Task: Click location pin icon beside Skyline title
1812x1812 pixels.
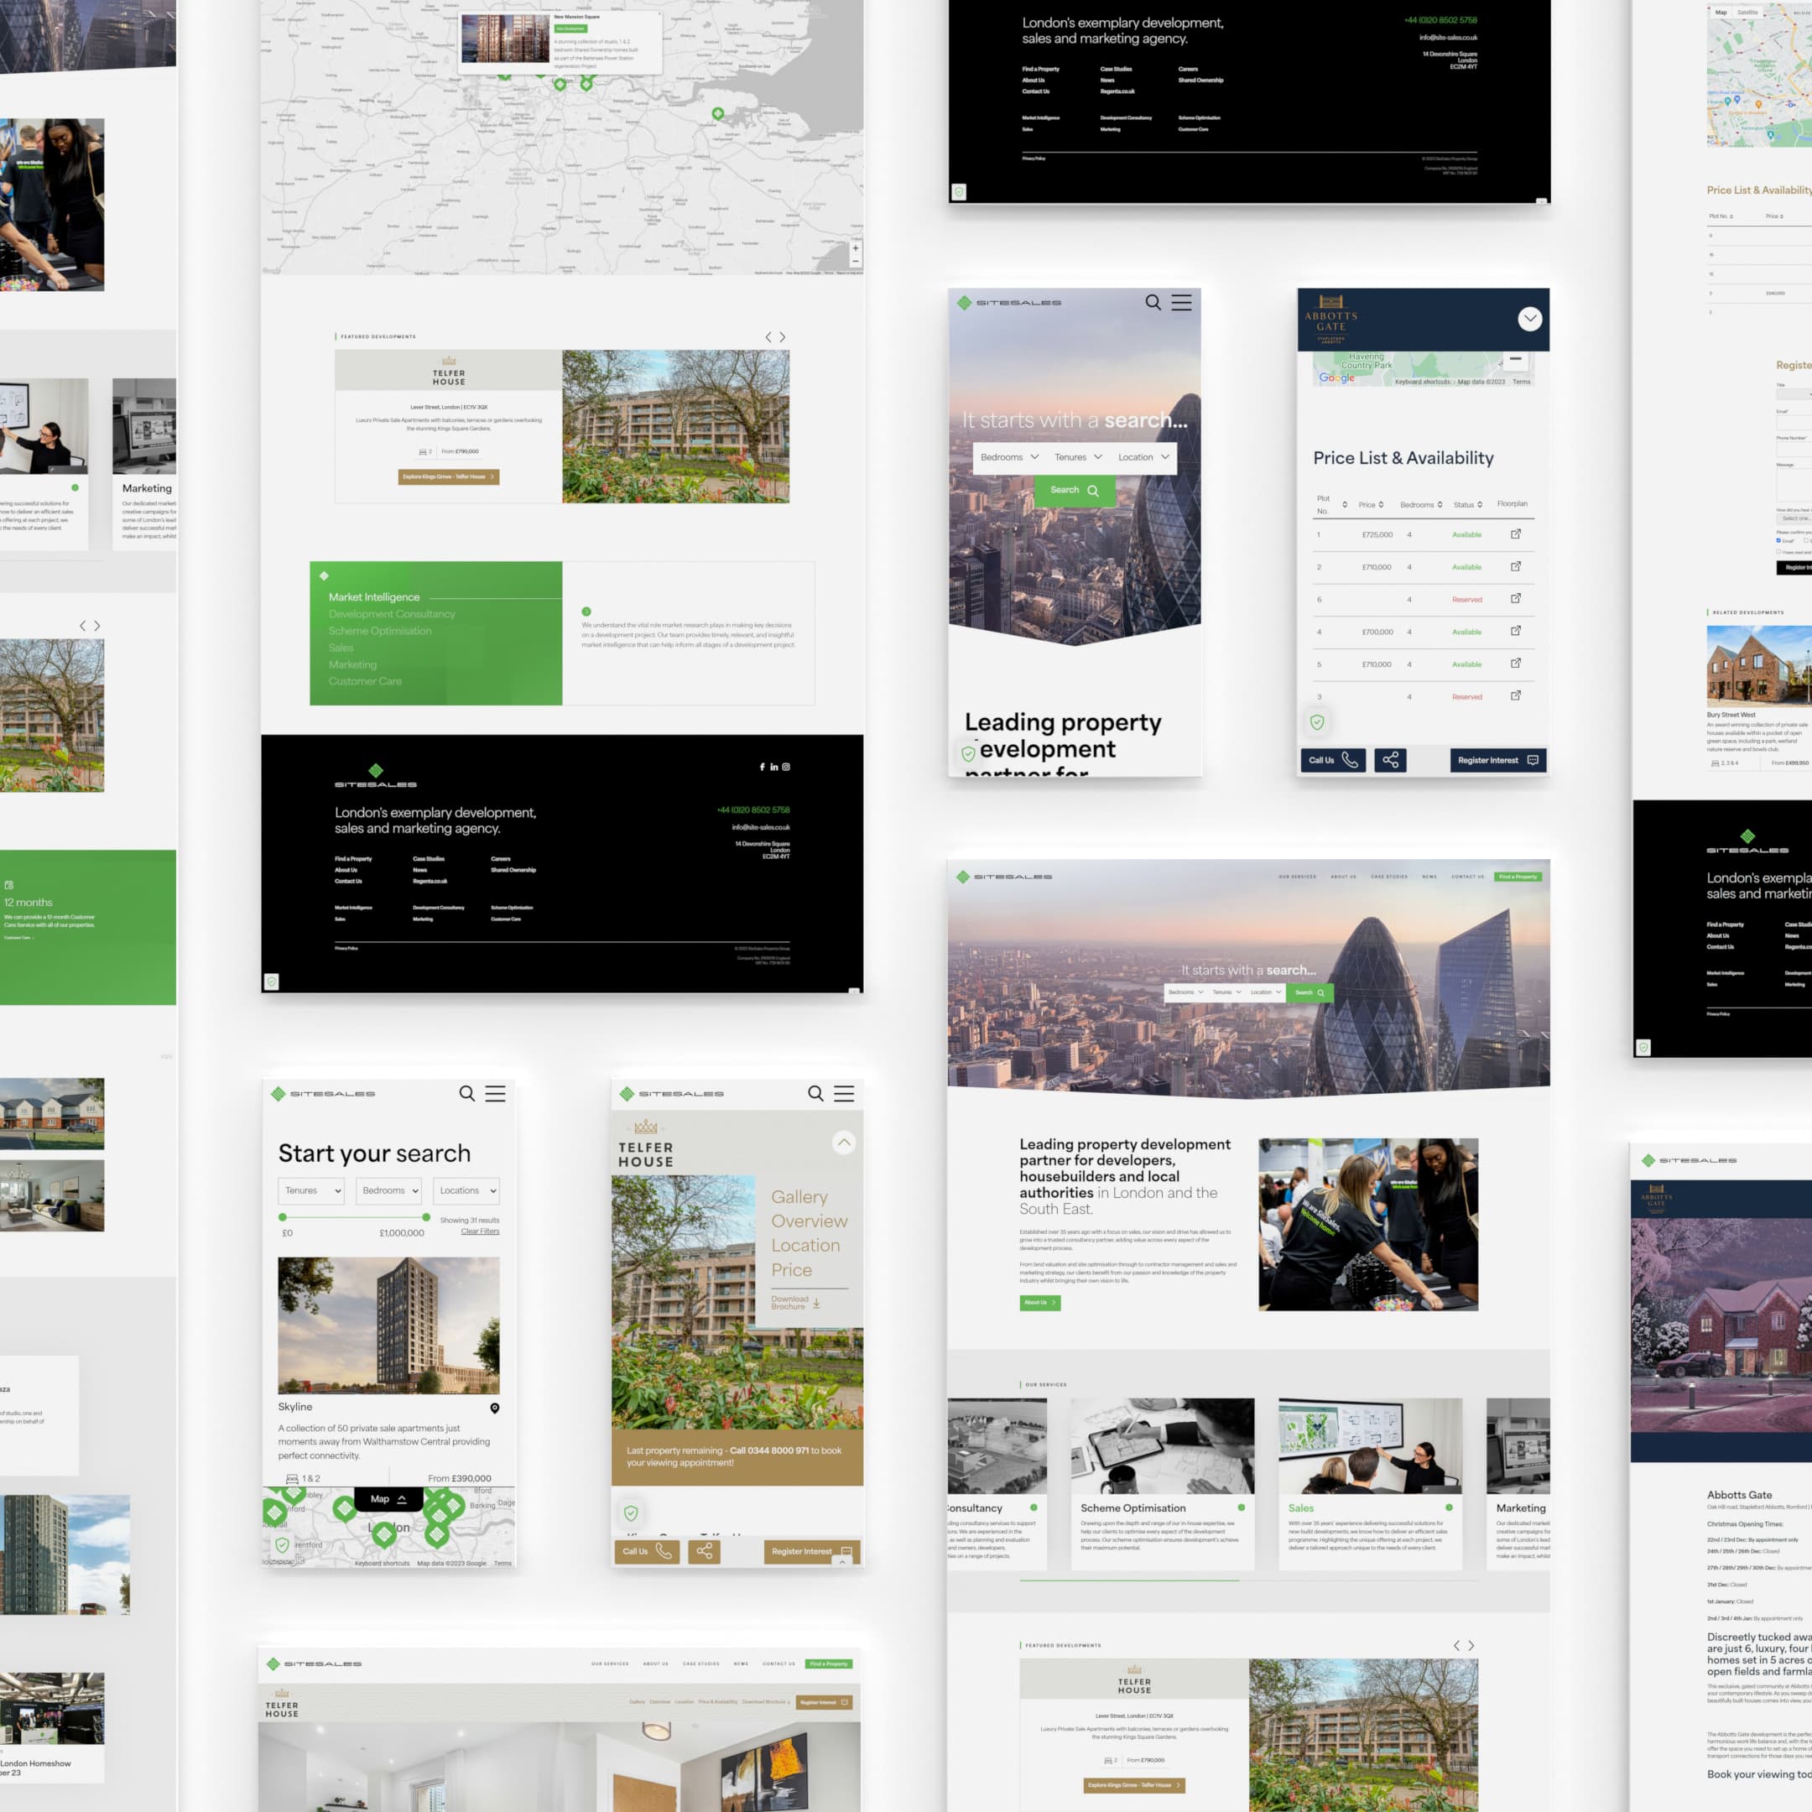Action: (x=494, y=1408)
